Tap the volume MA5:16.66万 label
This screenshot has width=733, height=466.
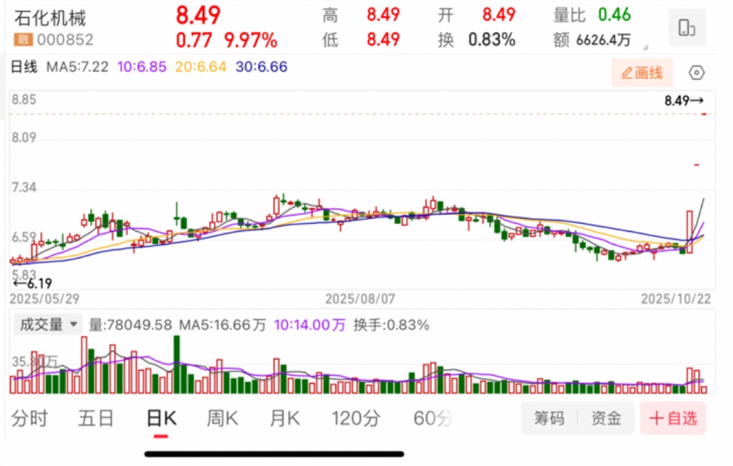click(x=222, y=325)
